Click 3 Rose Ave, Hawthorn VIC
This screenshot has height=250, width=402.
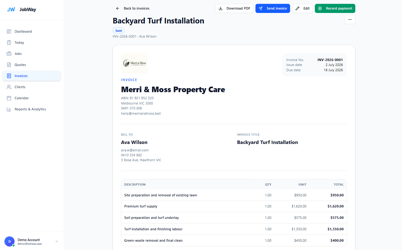tap(141, 160)
